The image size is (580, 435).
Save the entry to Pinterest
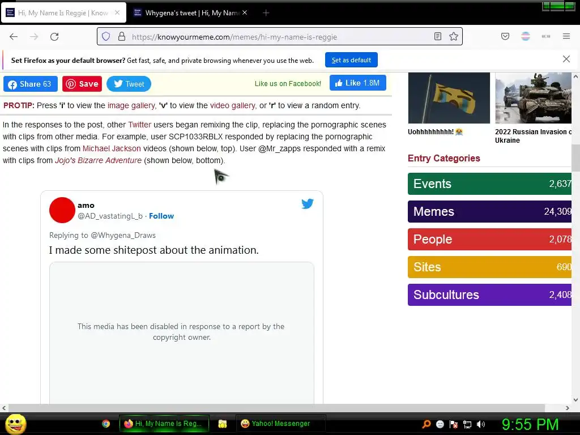click(82, 84)
